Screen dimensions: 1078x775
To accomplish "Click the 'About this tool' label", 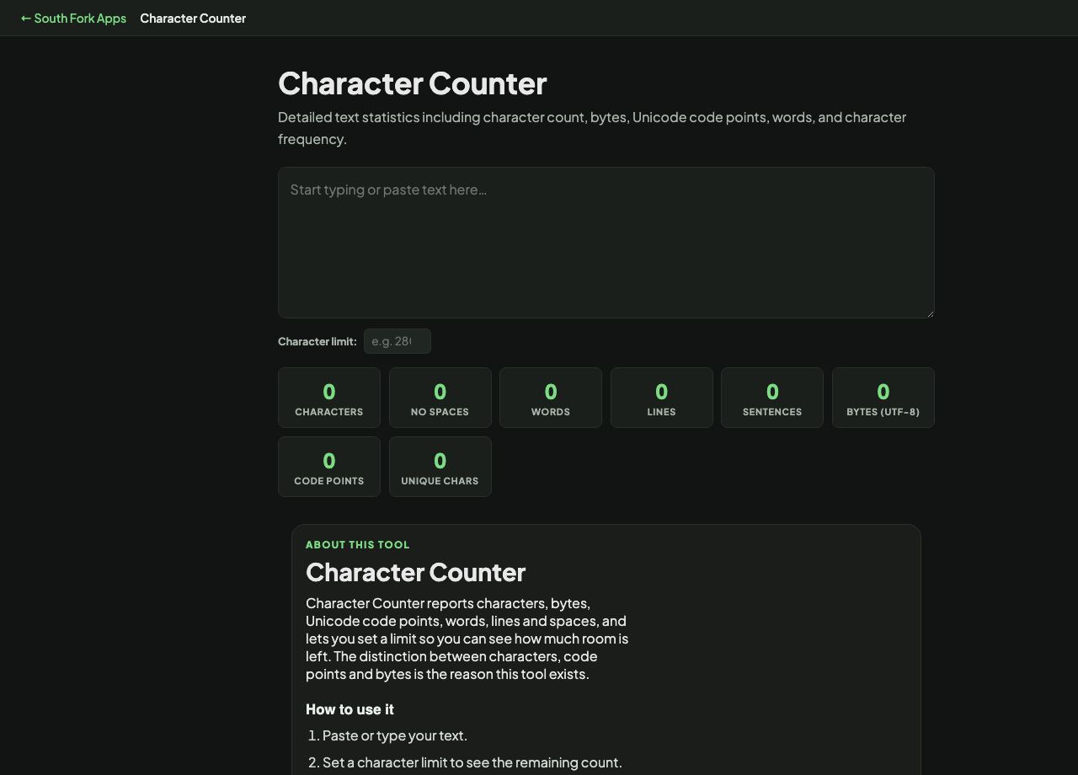I will pos(358,544).
